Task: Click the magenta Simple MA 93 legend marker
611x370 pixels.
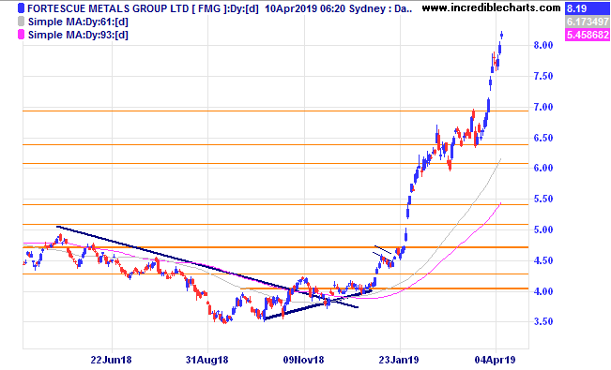Action: point(21,35)
